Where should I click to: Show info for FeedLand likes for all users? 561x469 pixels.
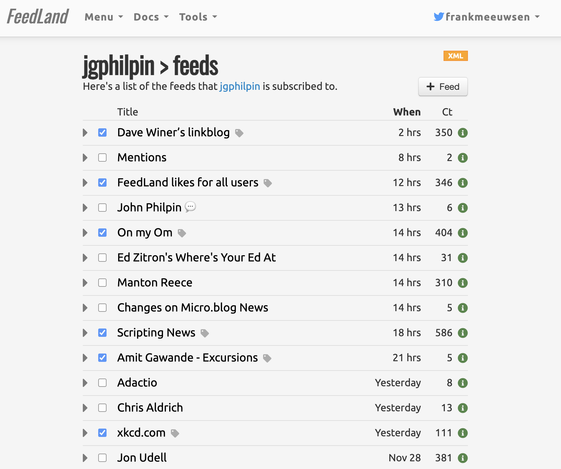click(462, 183)
